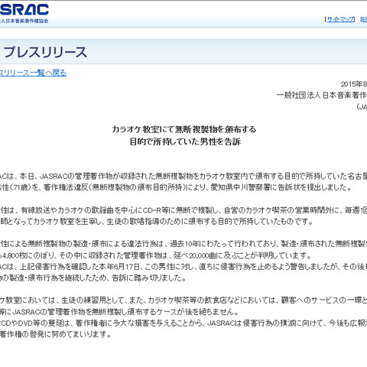Screen dimensions: 367x367
Task: Click the line mentioning CDやDVD等の蔓延
Action: click(x=183, y=323)
